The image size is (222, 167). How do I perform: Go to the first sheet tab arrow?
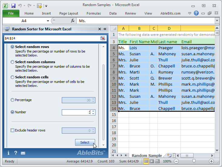[113, 155]
